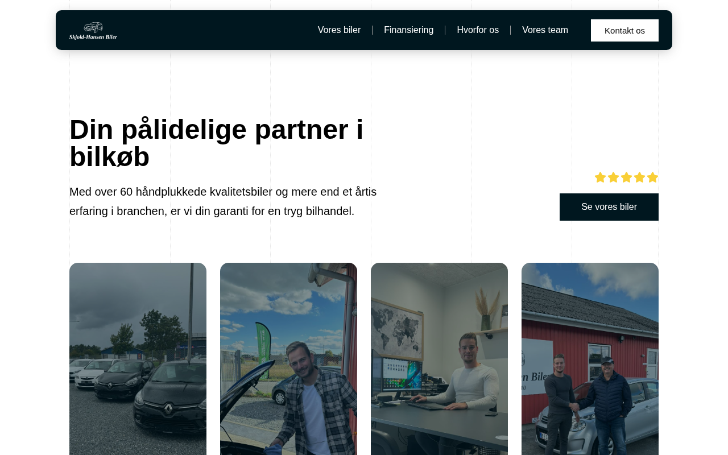The width and height of the screenshot is (728, 455).
Task: Click the car emblem in the logo
Action: [93, 27]
